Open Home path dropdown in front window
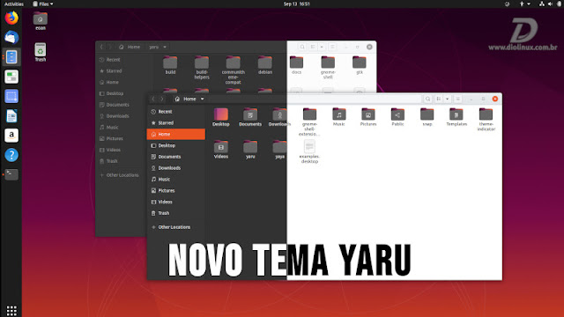Viewport: 564px width, 317px height. click(x=202, y=99)
